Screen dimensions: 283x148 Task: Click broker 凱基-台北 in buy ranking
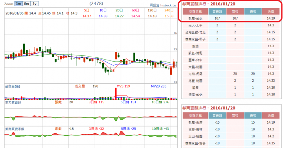pyautogui.click(x=195, y=18)
